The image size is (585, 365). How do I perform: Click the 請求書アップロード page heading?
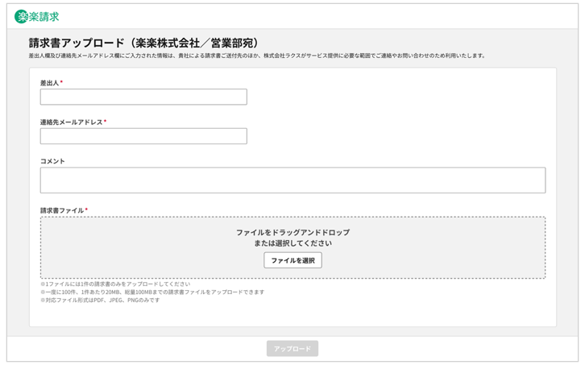click(145, 43)
